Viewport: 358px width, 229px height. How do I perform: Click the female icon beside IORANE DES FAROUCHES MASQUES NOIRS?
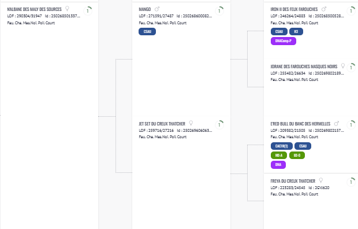coord(343,66)
